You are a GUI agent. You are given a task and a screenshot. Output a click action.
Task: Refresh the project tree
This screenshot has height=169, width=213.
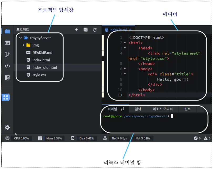[95, 30]
